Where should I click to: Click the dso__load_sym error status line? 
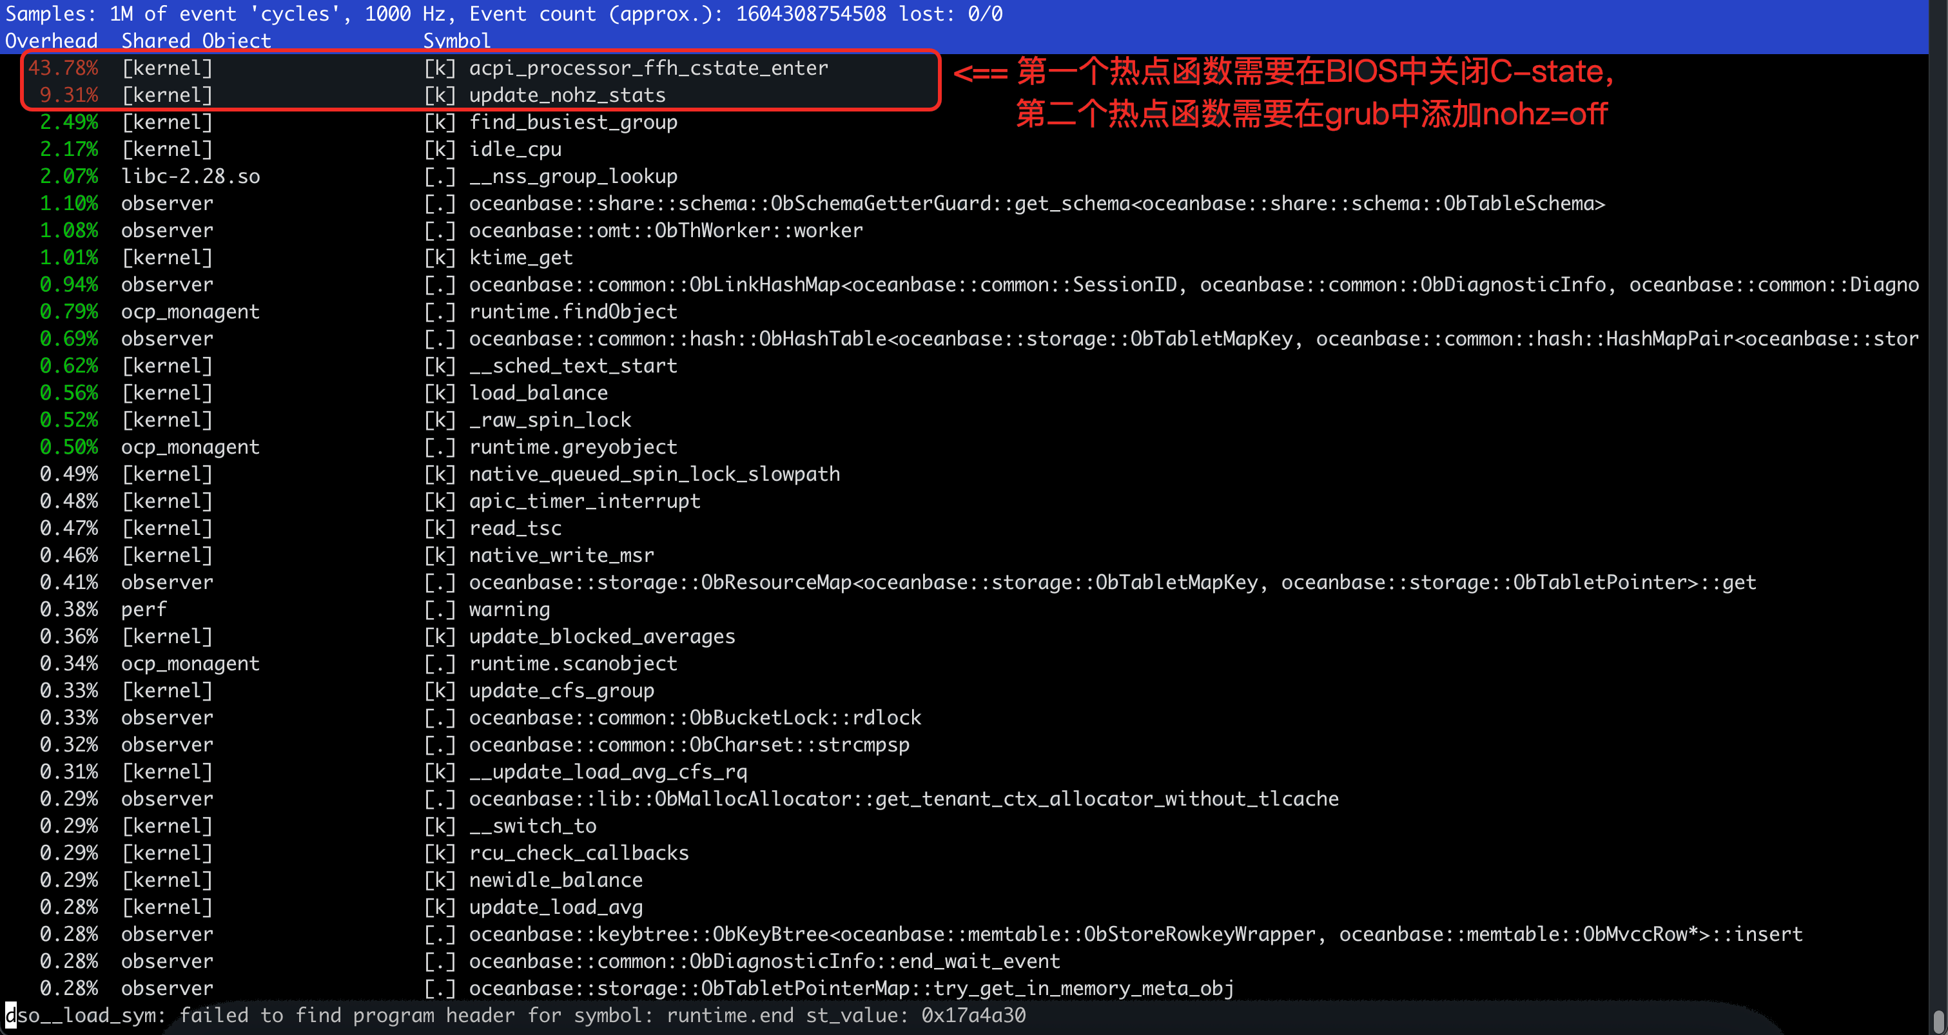pos(516,1015)
